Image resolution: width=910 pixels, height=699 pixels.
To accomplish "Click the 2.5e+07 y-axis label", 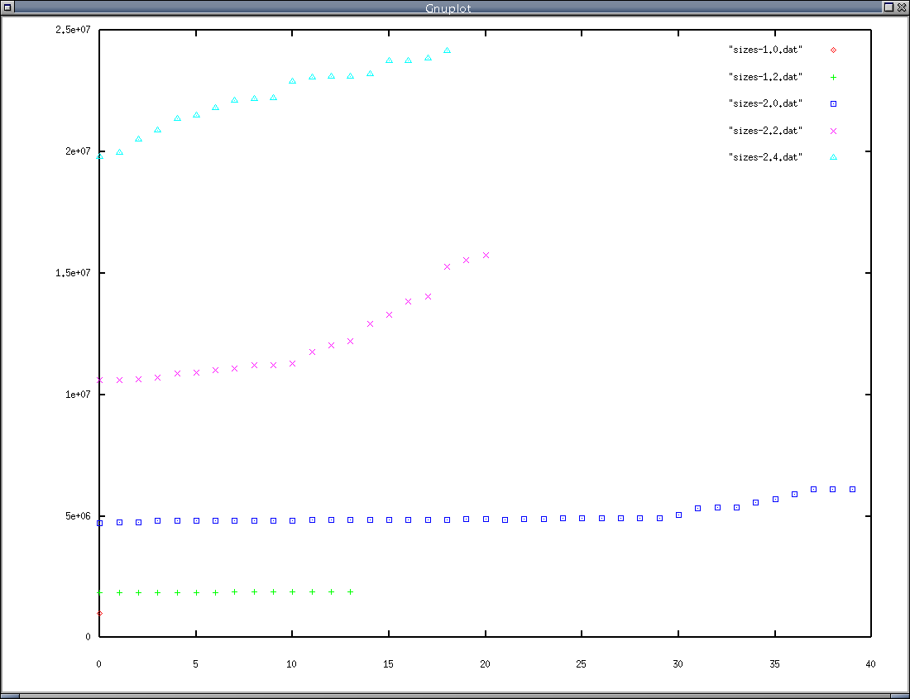I will [x=73, y=30].
